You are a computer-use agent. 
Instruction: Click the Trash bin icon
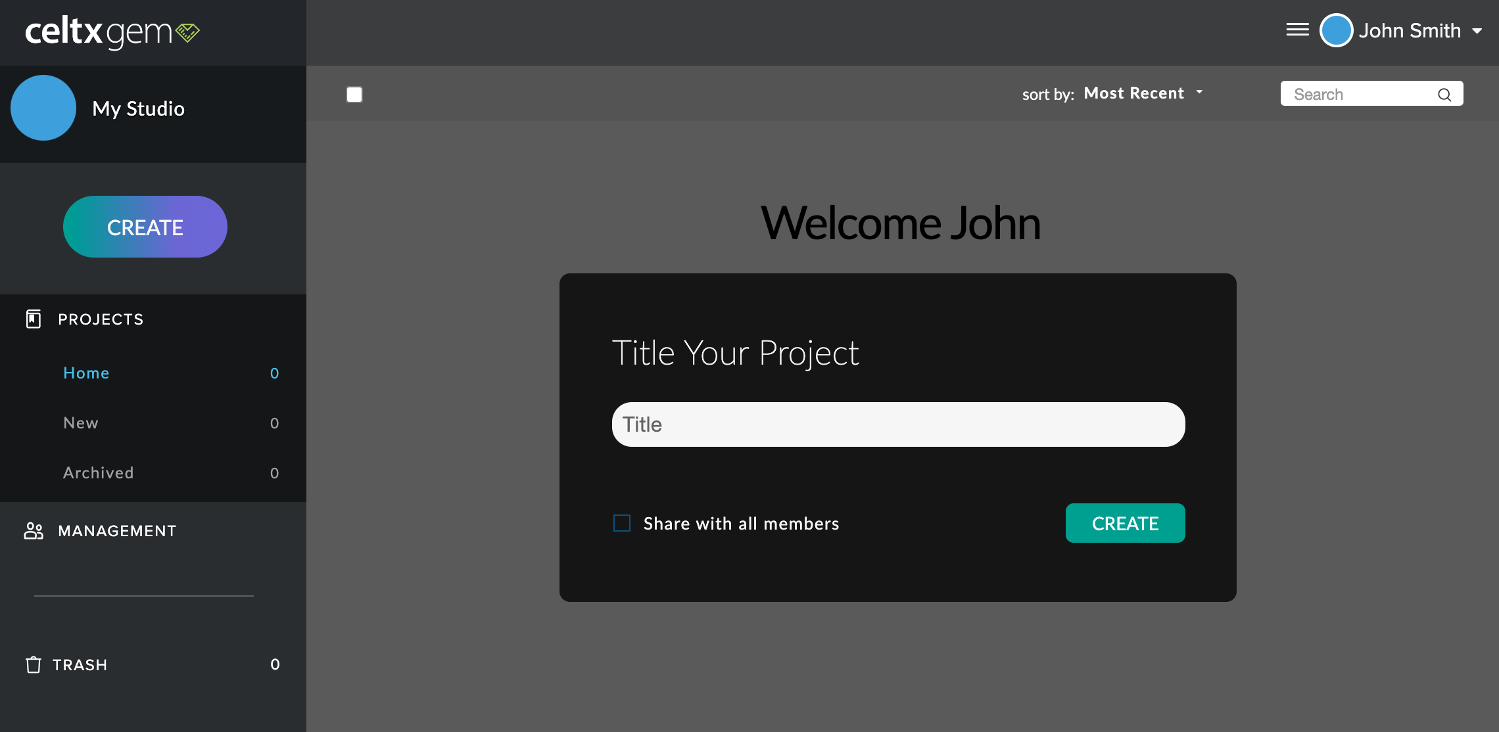tap(34, 664)
